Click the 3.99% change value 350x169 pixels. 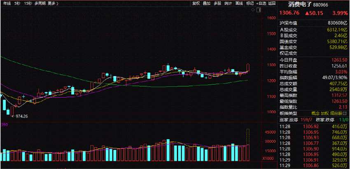point(340,13)
